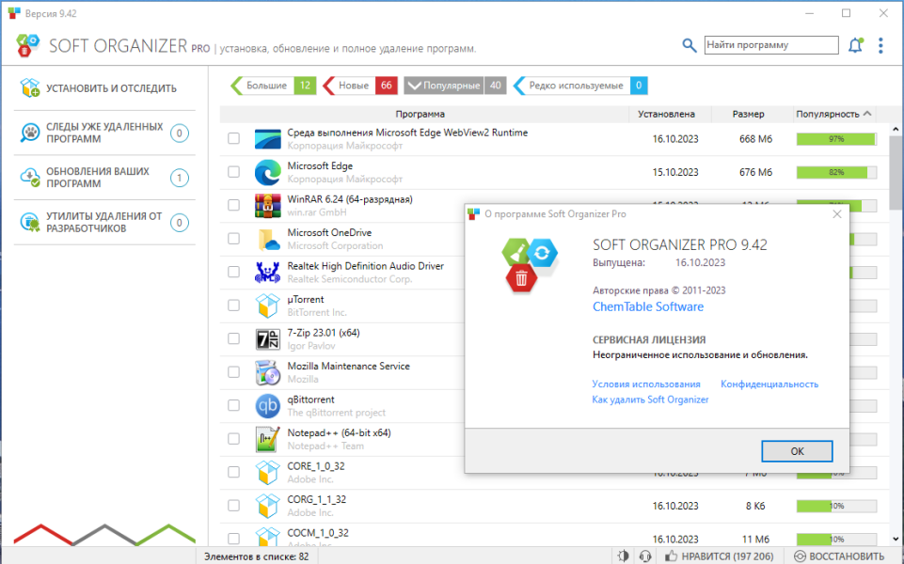
Task: Toggle the Rarely used filter
Action: pos(579,86)
